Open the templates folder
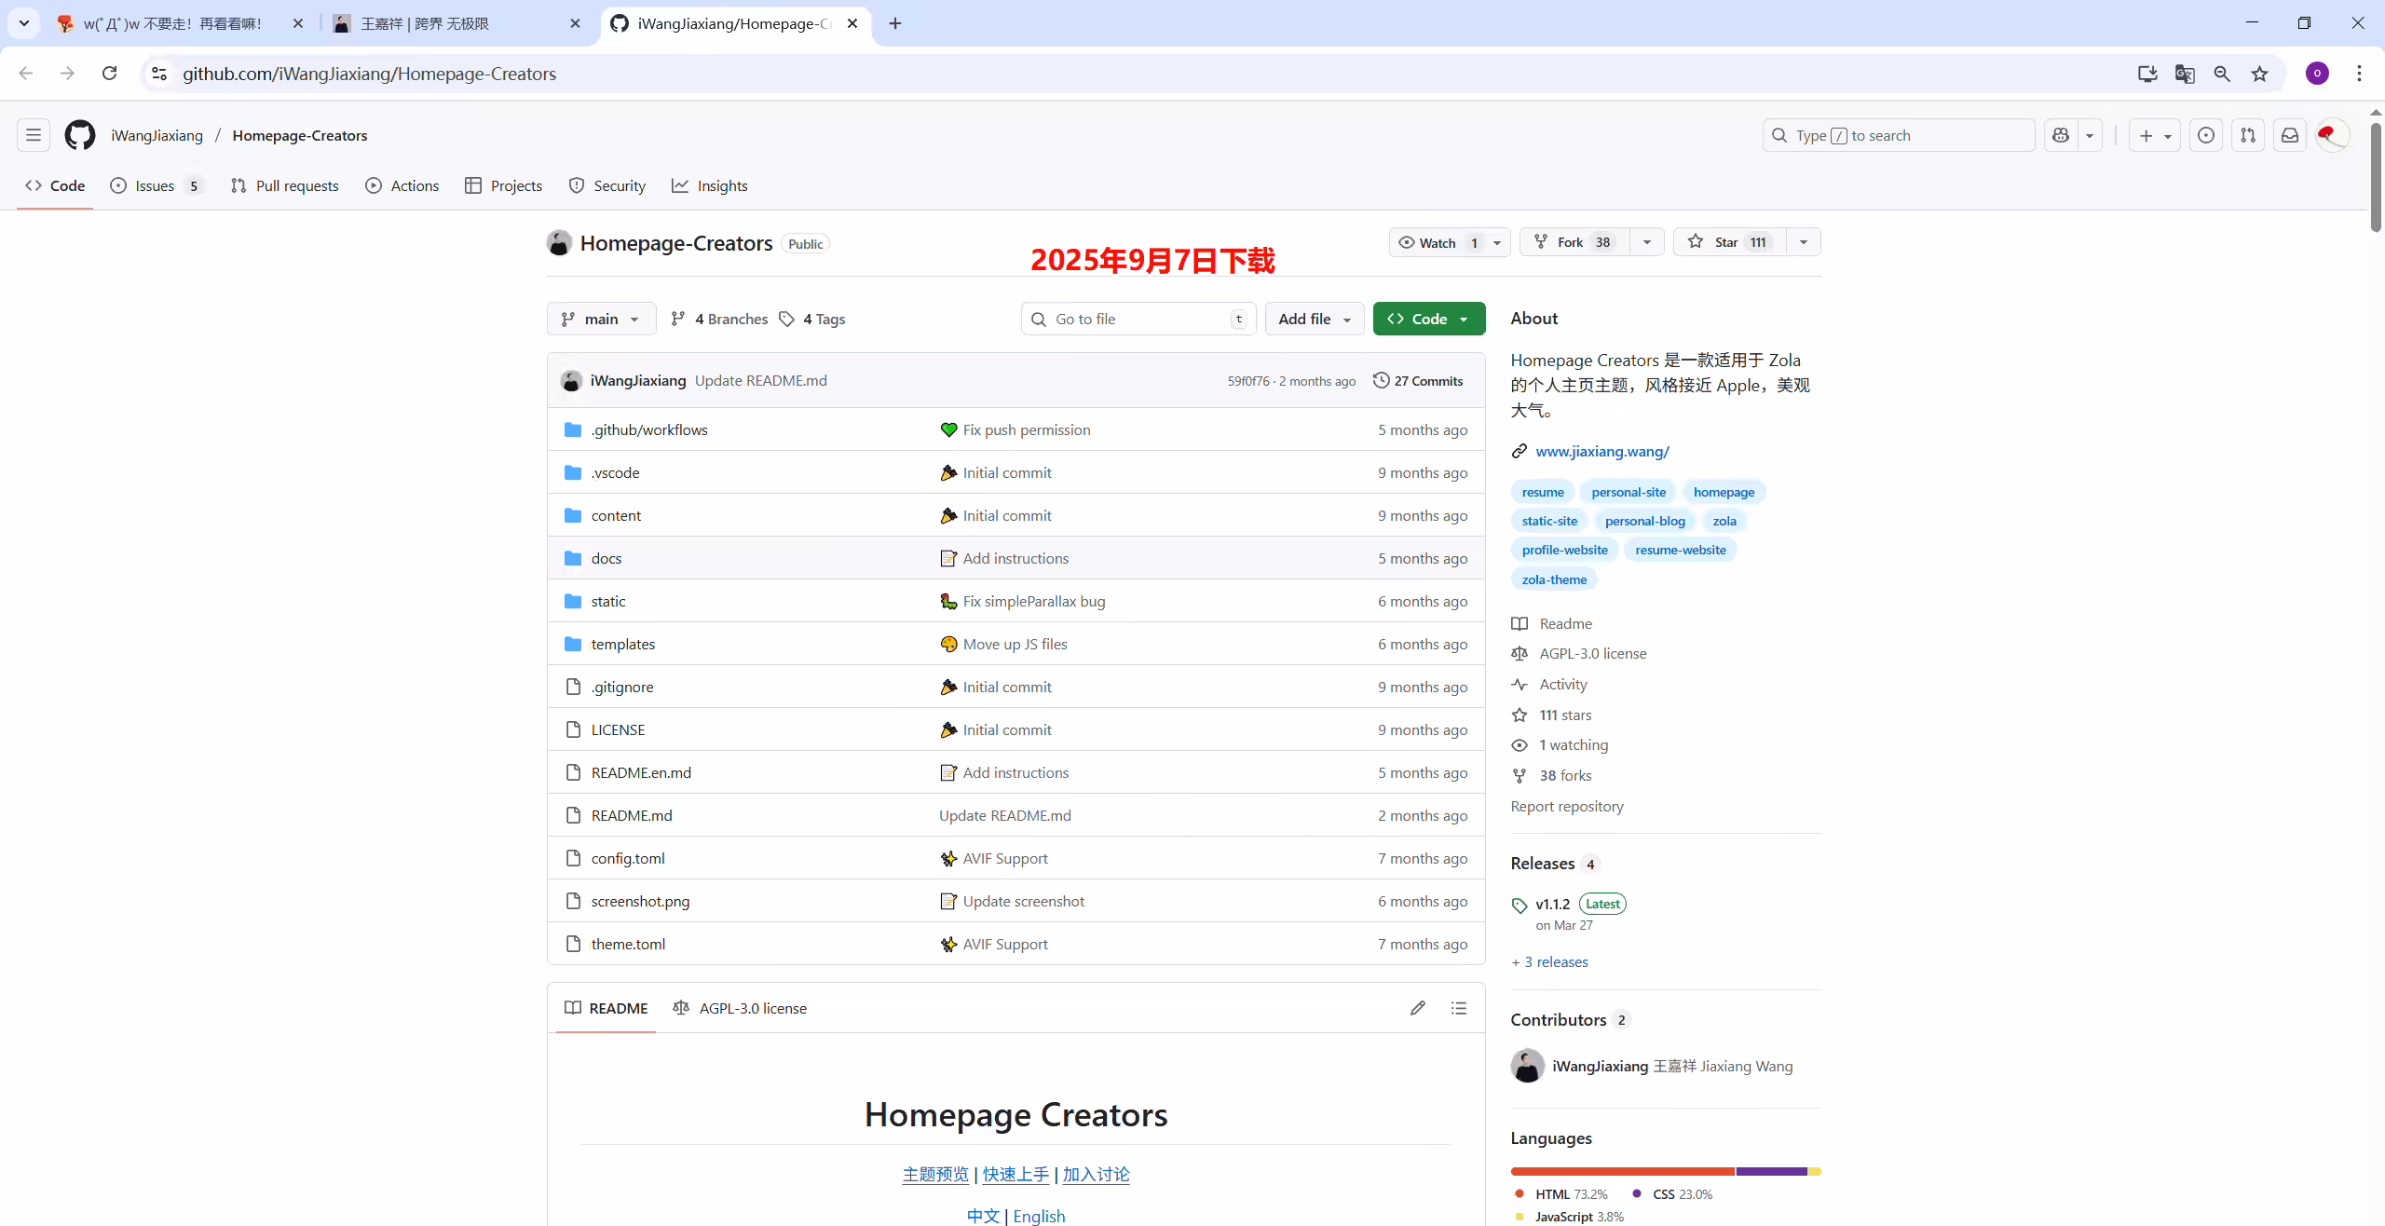This screenshot has height=1226, width=2385. [623, 644]
